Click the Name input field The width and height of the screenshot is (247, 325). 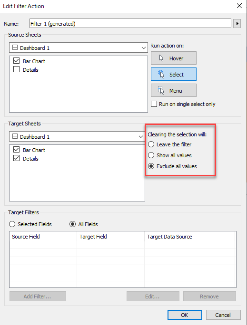coord(130,23)
